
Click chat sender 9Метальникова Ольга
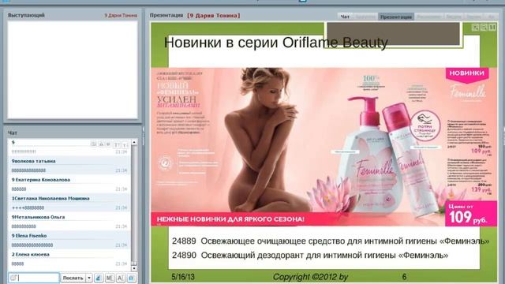click(x=38, y=217)
